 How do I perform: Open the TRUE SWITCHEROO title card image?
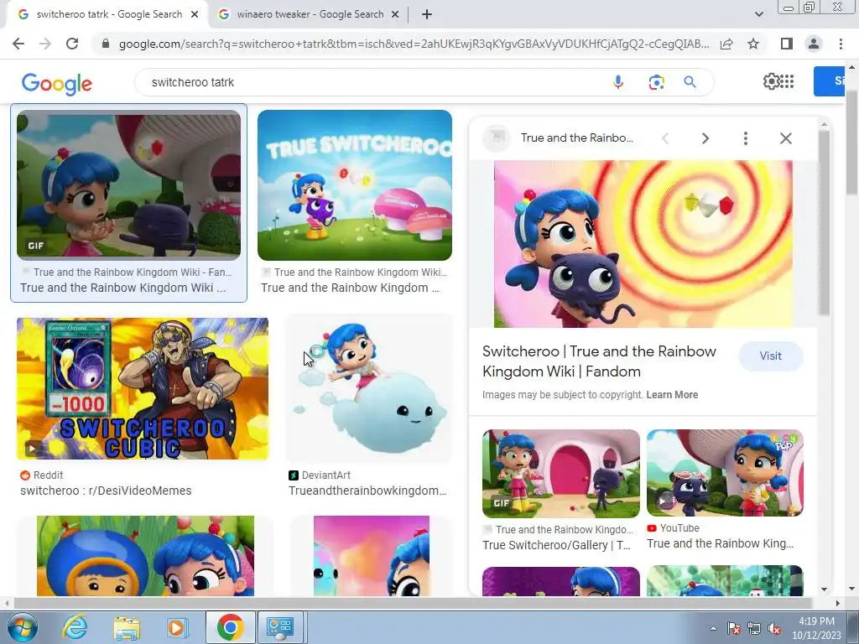(355, 185)
